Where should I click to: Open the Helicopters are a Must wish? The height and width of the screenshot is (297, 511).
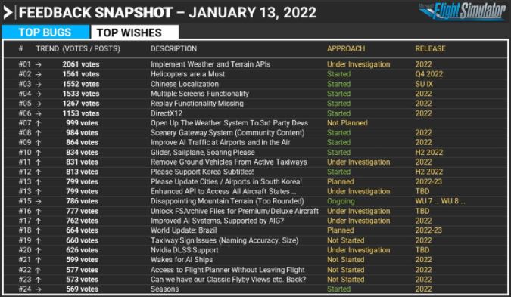point(188,74)
